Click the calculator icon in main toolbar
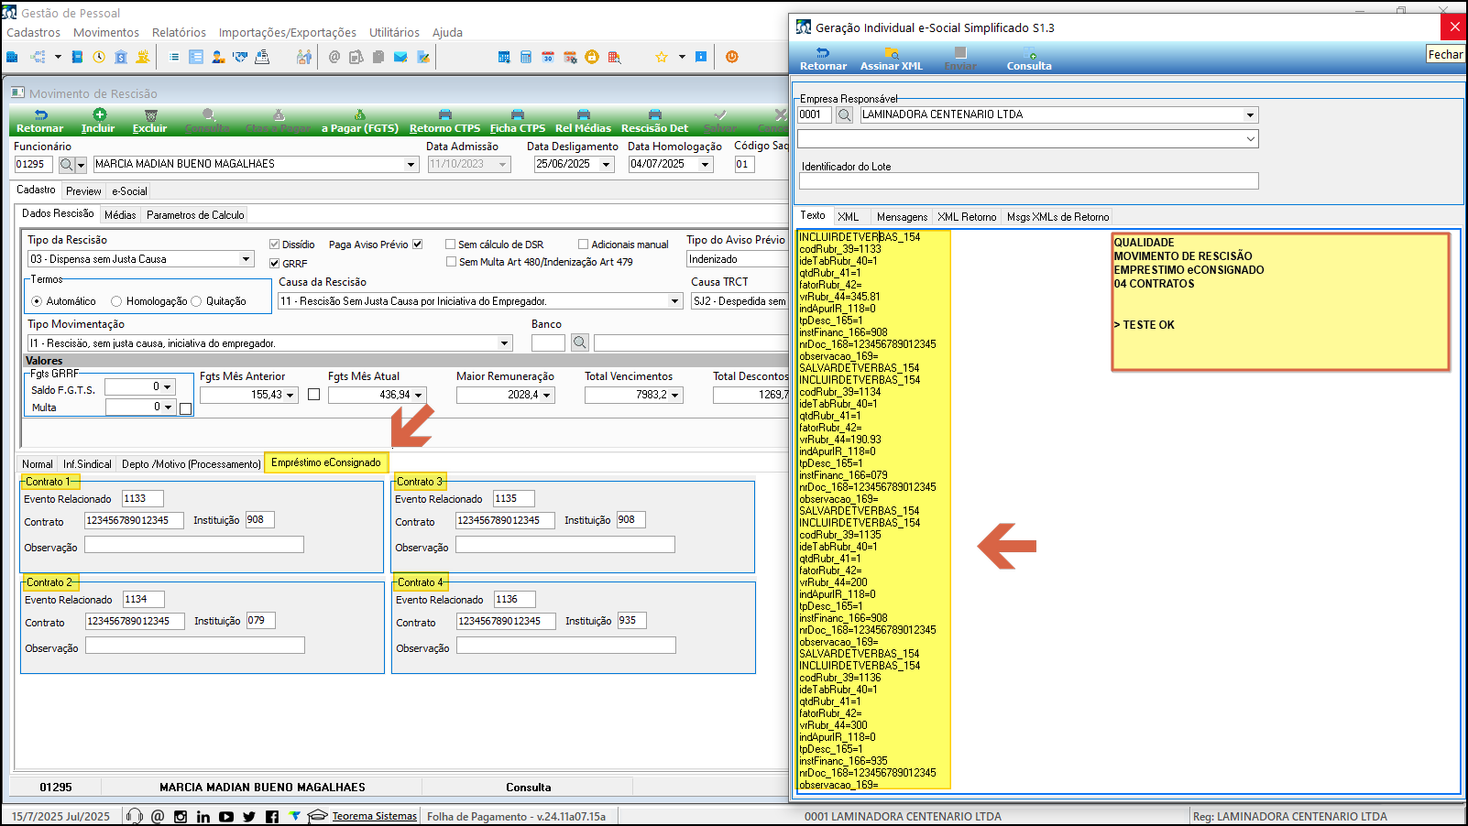 click(x=526, y=57)
